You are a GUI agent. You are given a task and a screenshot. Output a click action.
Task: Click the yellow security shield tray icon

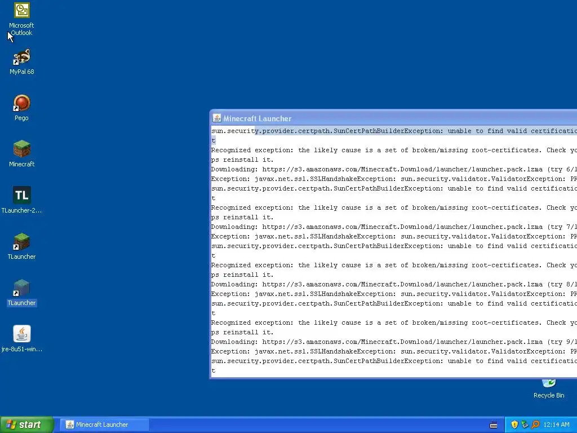click(514, 425)
